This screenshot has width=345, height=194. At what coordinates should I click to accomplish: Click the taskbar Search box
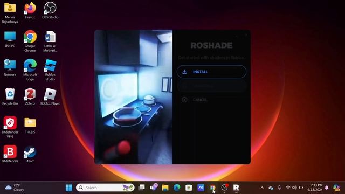[105, 188]
